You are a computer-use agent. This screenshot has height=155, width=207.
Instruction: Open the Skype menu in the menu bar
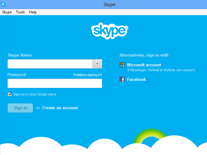[x=7, y=12]
